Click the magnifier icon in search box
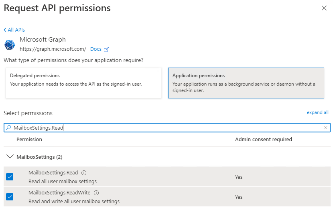Screen dimensions: 333x210 tap(8, 128)
